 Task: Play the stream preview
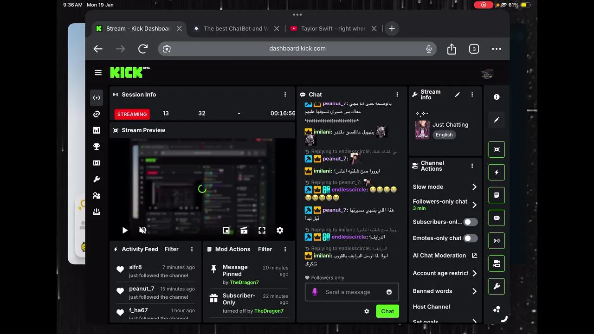click(x=125, y=230)
